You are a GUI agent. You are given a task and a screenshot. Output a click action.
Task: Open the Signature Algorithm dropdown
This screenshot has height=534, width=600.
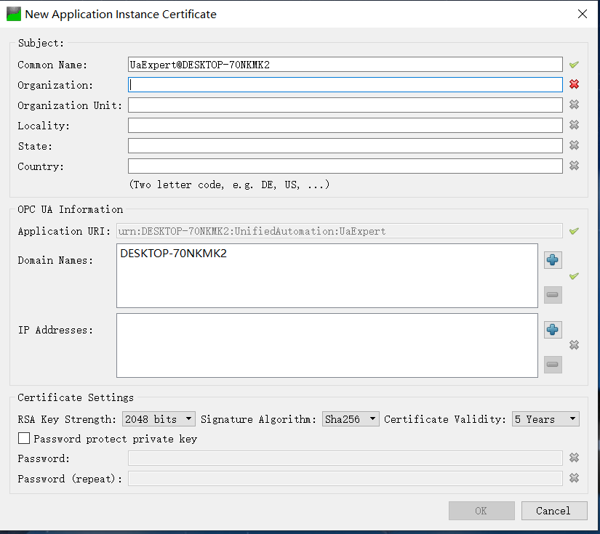click(351, 419)
